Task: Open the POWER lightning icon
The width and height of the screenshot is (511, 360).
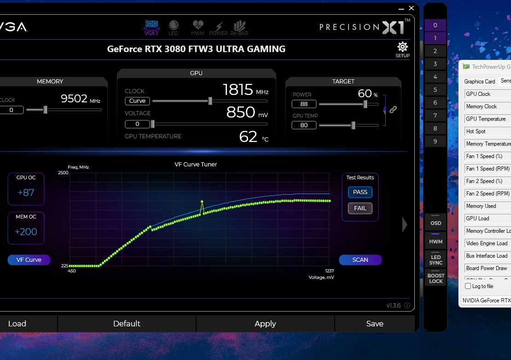Action: click(218, 29)
